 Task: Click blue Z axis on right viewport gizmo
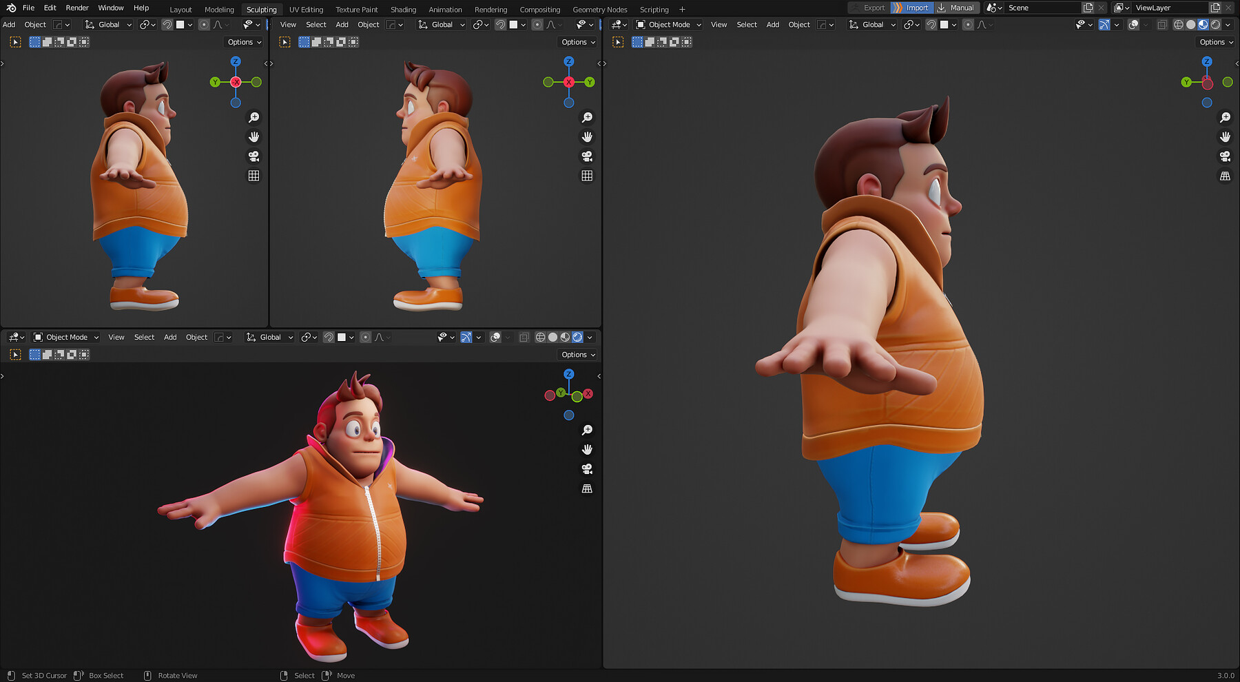click(x=1207, y=61)
